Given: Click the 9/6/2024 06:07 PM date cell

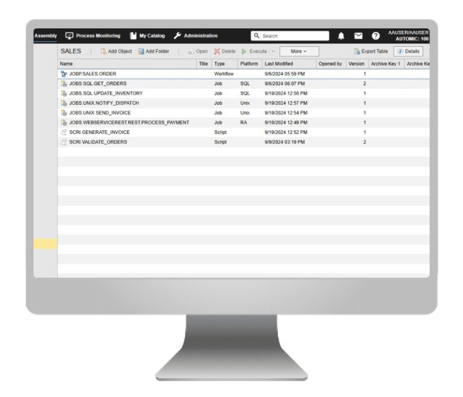Looking at the screenshot, I should [x=285, y=84].
